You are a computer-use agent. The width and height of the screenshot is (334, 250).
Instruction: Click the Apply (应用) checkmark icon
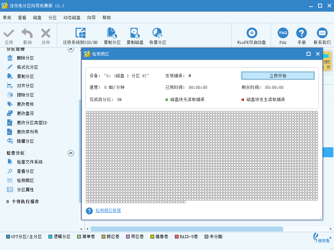pos(9,33)
